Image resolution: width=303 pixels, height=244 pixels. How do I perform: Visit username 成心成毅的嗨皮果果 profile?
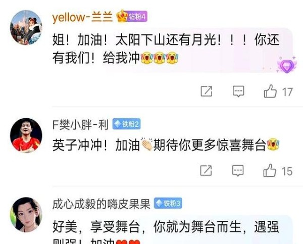102,204
